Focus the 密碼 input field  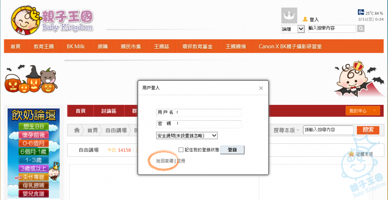(x=210, y=124)
